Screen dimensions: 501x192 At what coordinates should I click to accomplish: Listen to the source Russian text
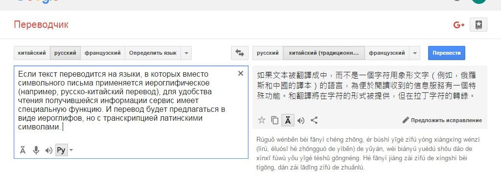pos(48,150)
